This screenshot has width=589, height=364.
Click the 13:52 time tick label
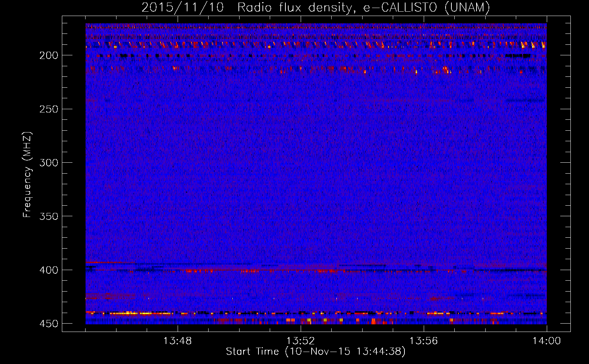pyautogui.click(x=301, y=341)
